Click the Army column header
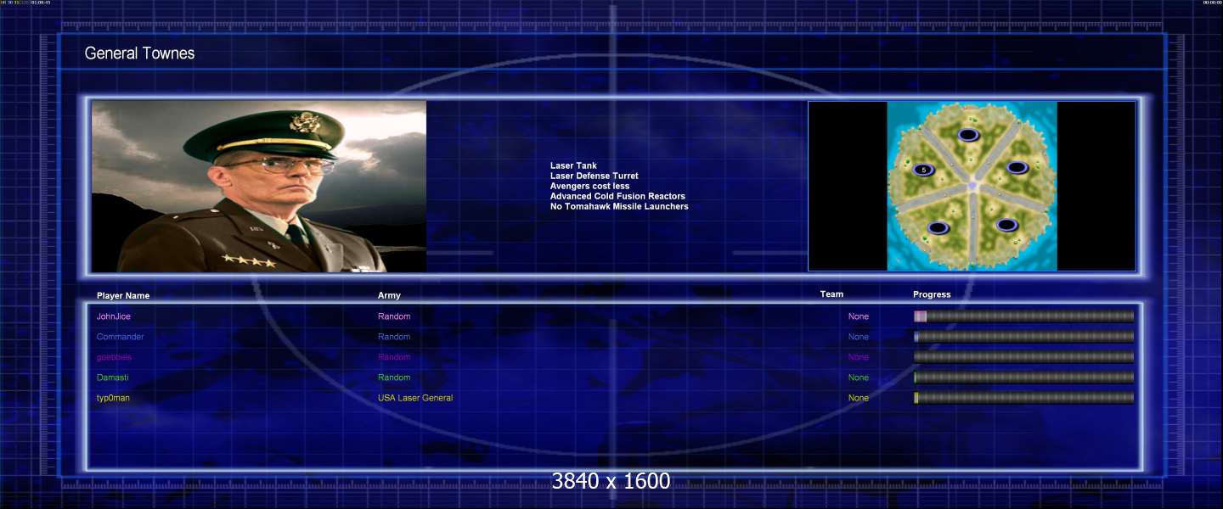 click(389, 296)
